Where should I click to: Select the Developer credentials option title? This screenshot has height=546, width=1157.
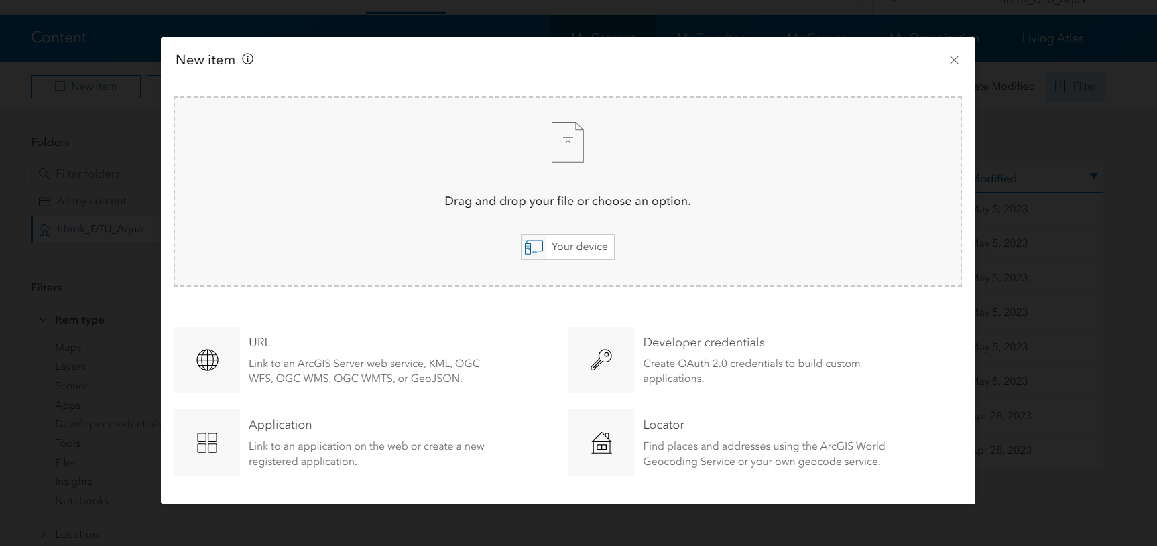703,342
